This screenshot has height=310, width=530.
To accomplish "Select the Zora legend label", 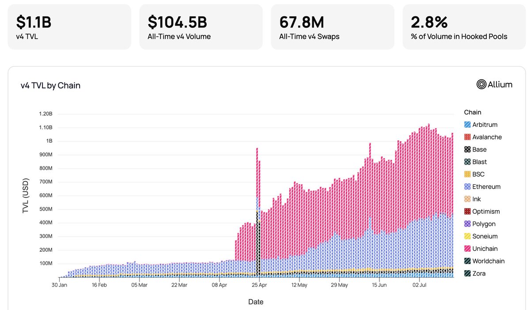I will point(479,273).
